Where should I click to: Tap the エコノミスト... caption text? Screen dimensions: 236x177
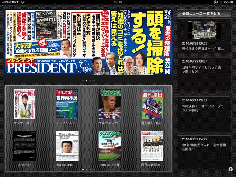pyautogui.click(x=67, y=123)
